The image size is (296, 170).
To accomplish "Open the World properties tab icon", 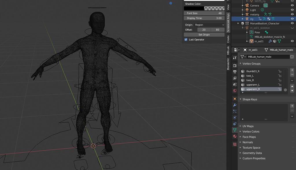I will (x=235, y=91).
